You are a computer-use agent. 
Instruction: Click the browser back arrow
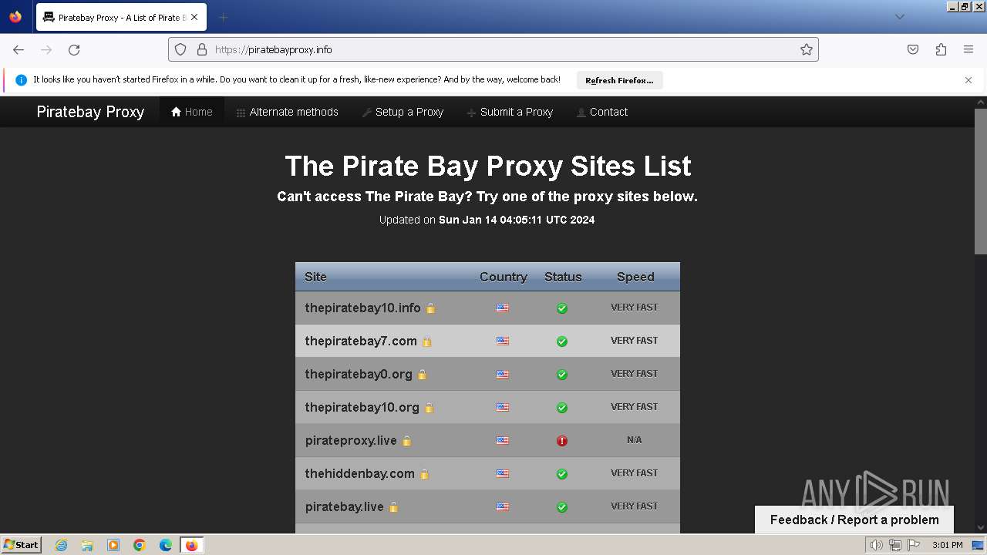pos(19,49)
